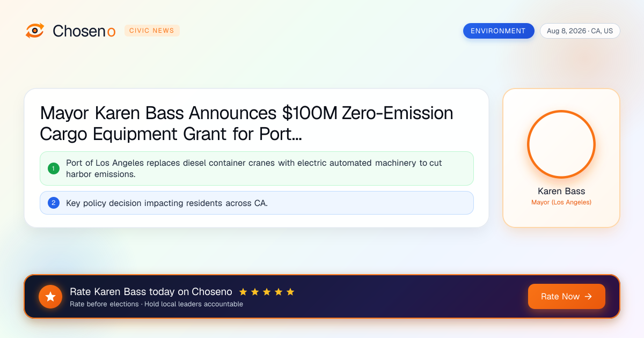Image resolution: width=644 pixels, height=338 pixels.
Task: Select the third rating star
Action: click(267, 292)
